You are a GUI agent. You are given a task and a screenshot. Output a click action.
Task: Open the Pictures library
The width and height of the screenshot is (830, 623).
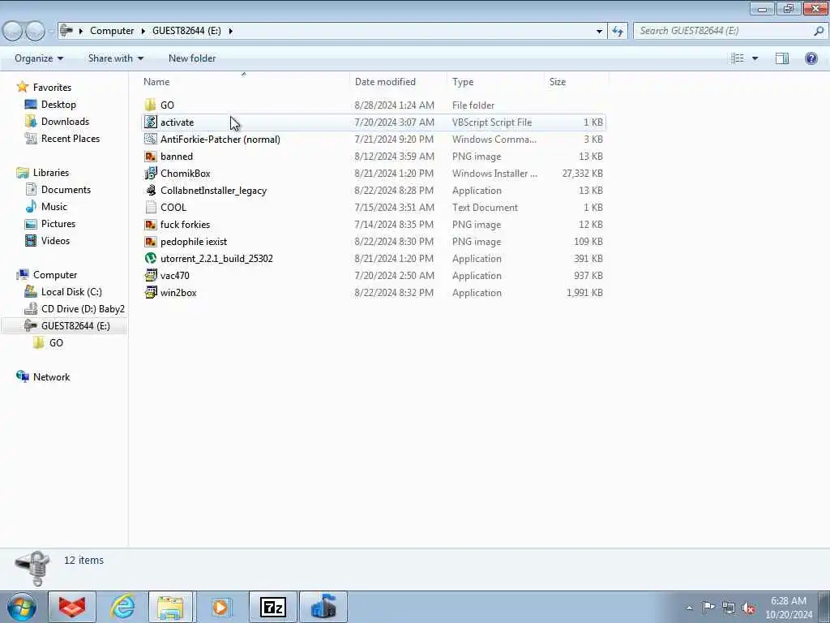[x=58, y=224]
